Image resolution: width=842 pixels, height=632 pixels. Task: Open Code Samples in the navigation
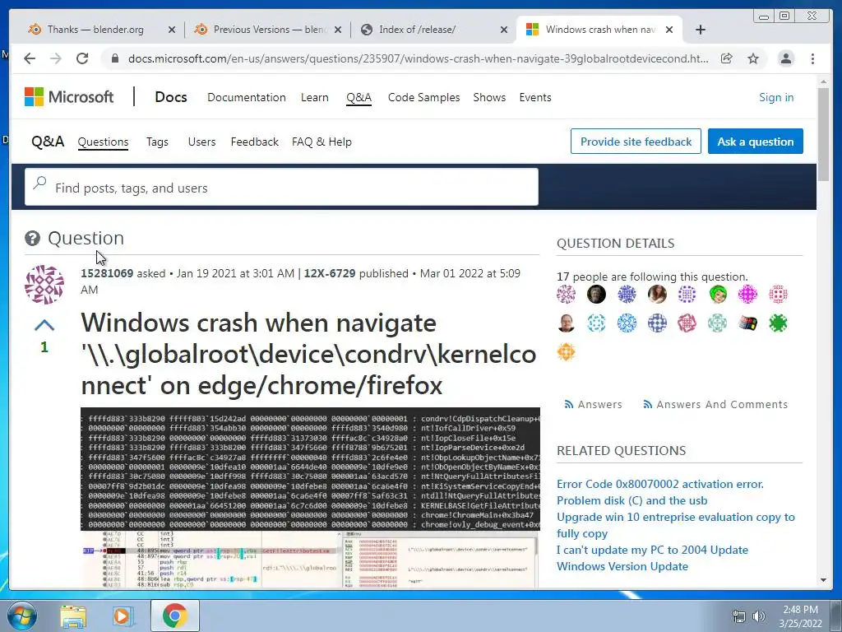tap(423, 97)
